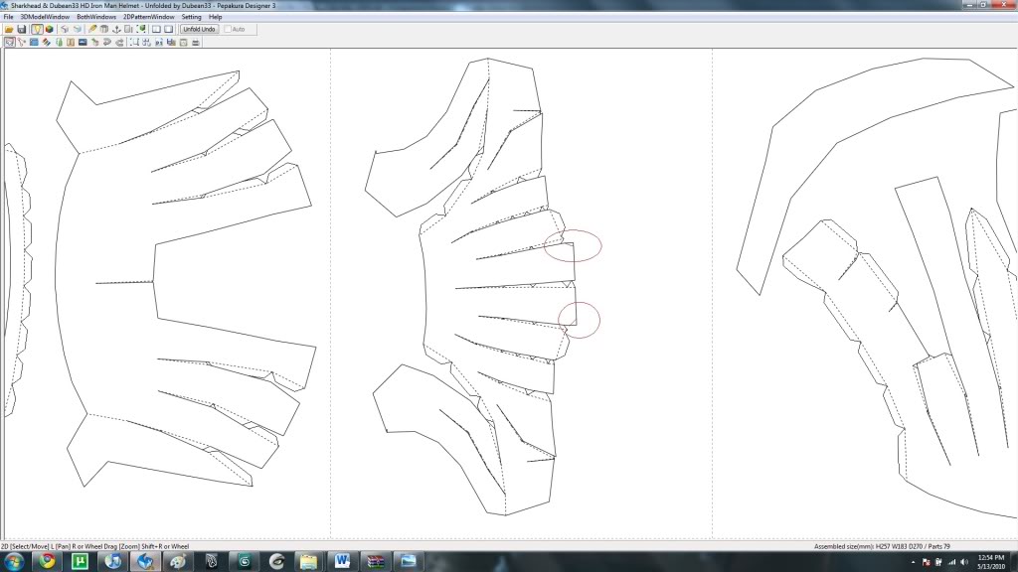Viewport: 1018px width, 572px height.
Task: Click the open file folder icon
Action: (9, 29)
